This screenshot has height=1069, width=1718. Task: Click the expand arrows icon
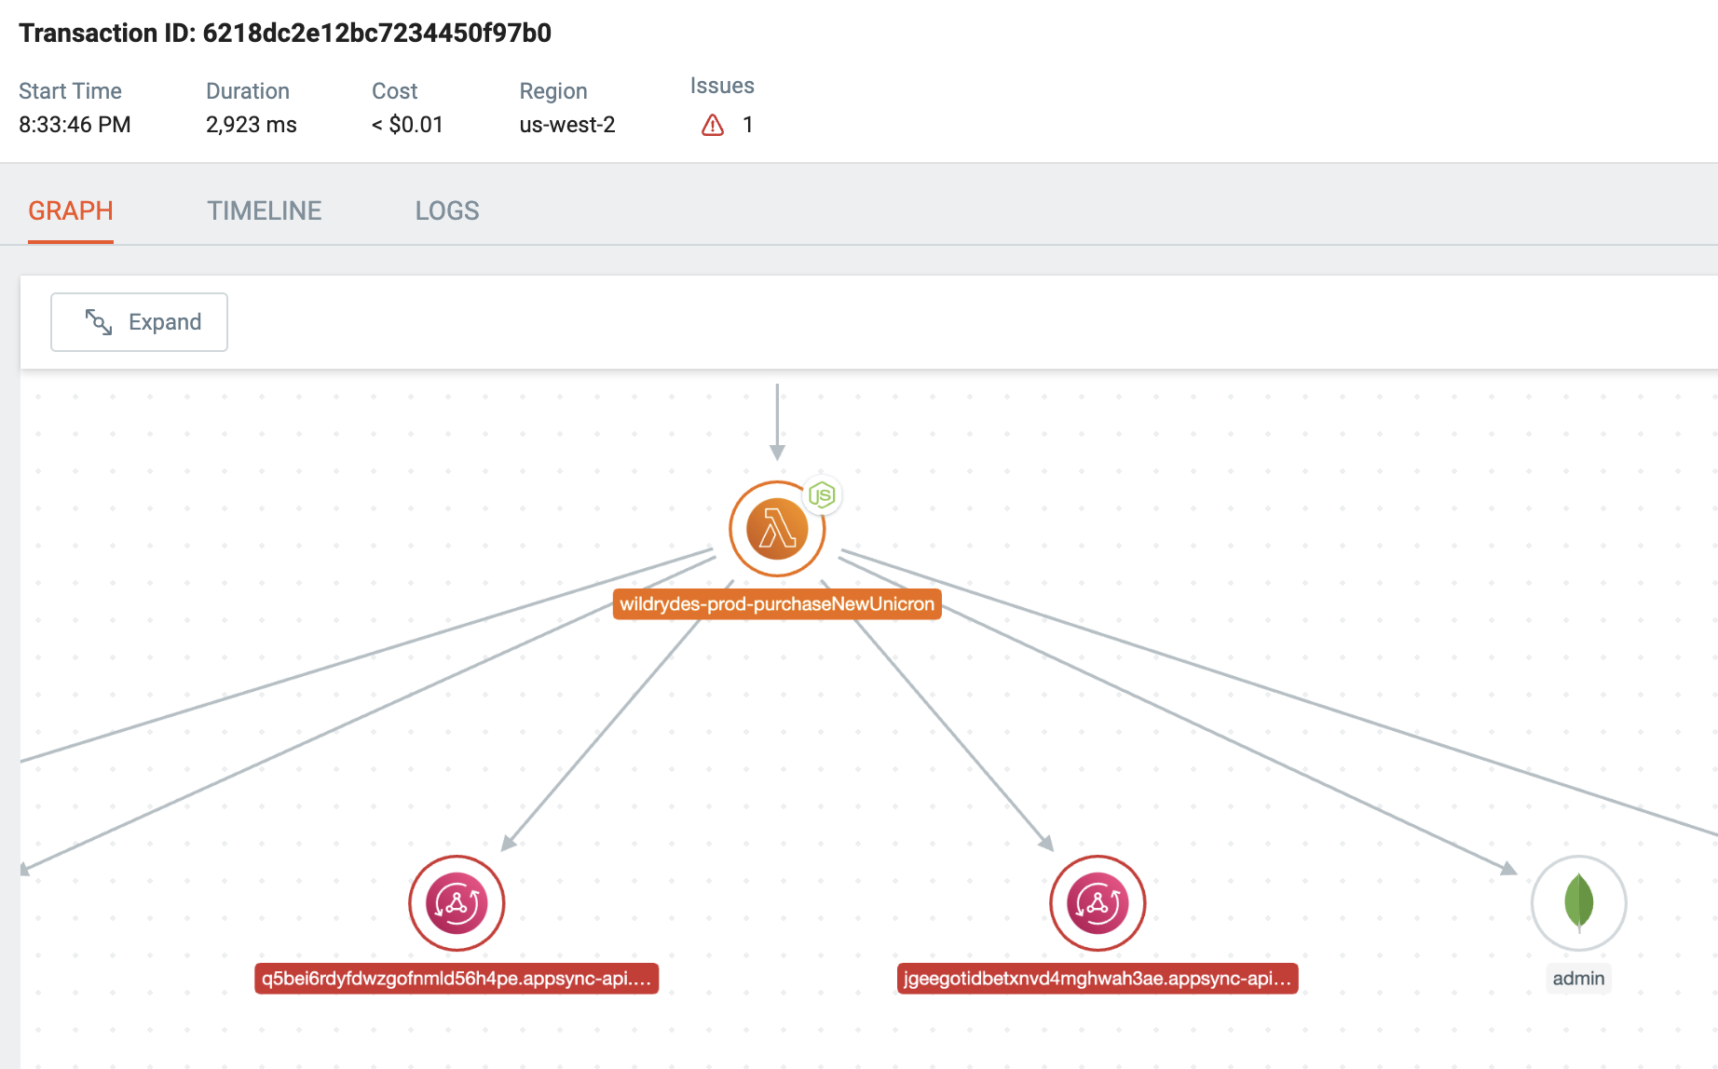[99, 322]
